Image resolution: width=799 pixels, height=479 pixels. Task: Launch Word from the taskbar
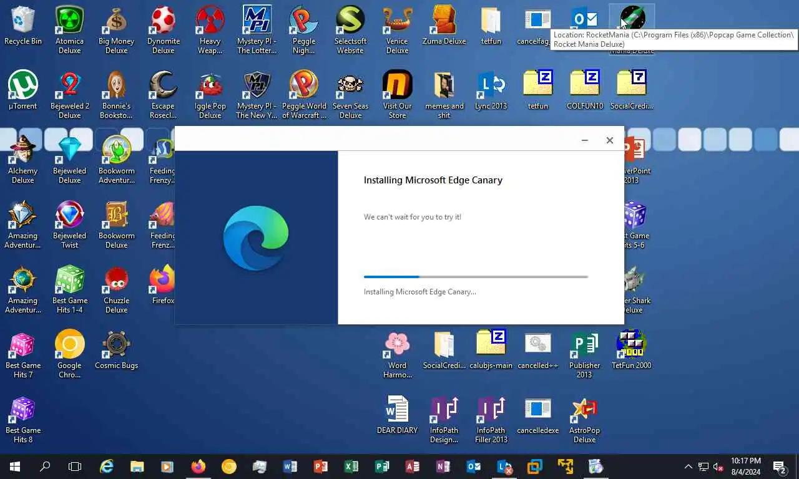click(x=290, y=467)
